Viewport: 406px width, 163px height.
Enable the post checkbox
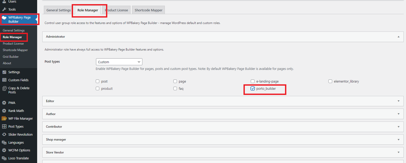[98, 81]
